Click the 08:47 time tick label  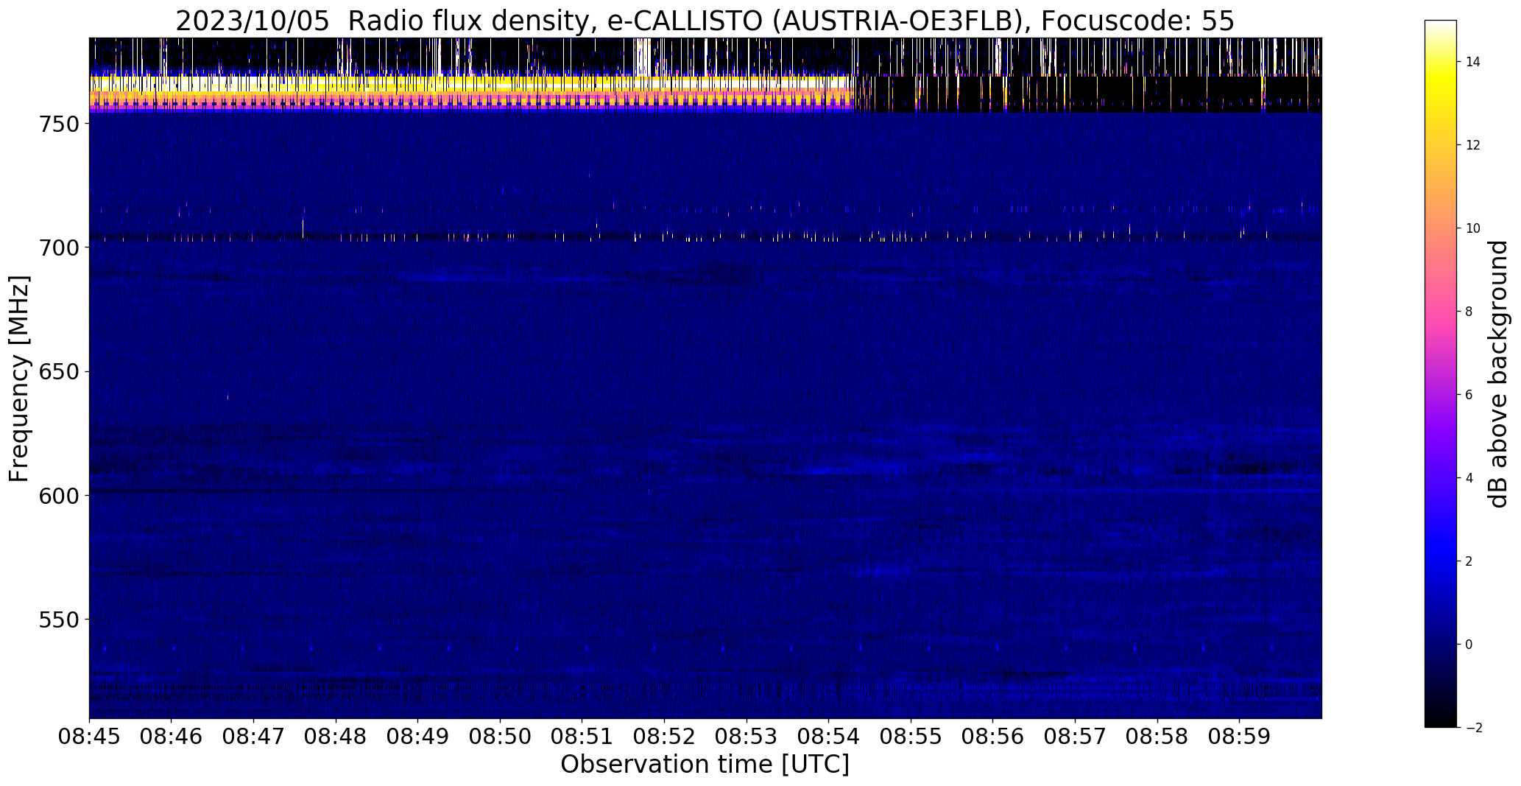click(254, 737)
